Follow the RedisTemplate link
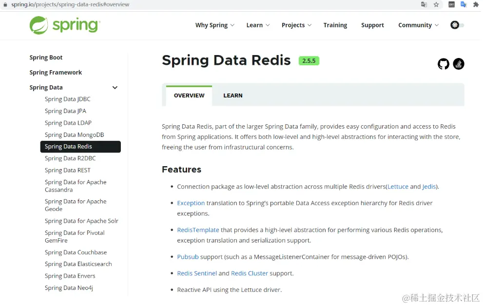Image resolution: width=483 pixels, height=306 pixels. 198,230
